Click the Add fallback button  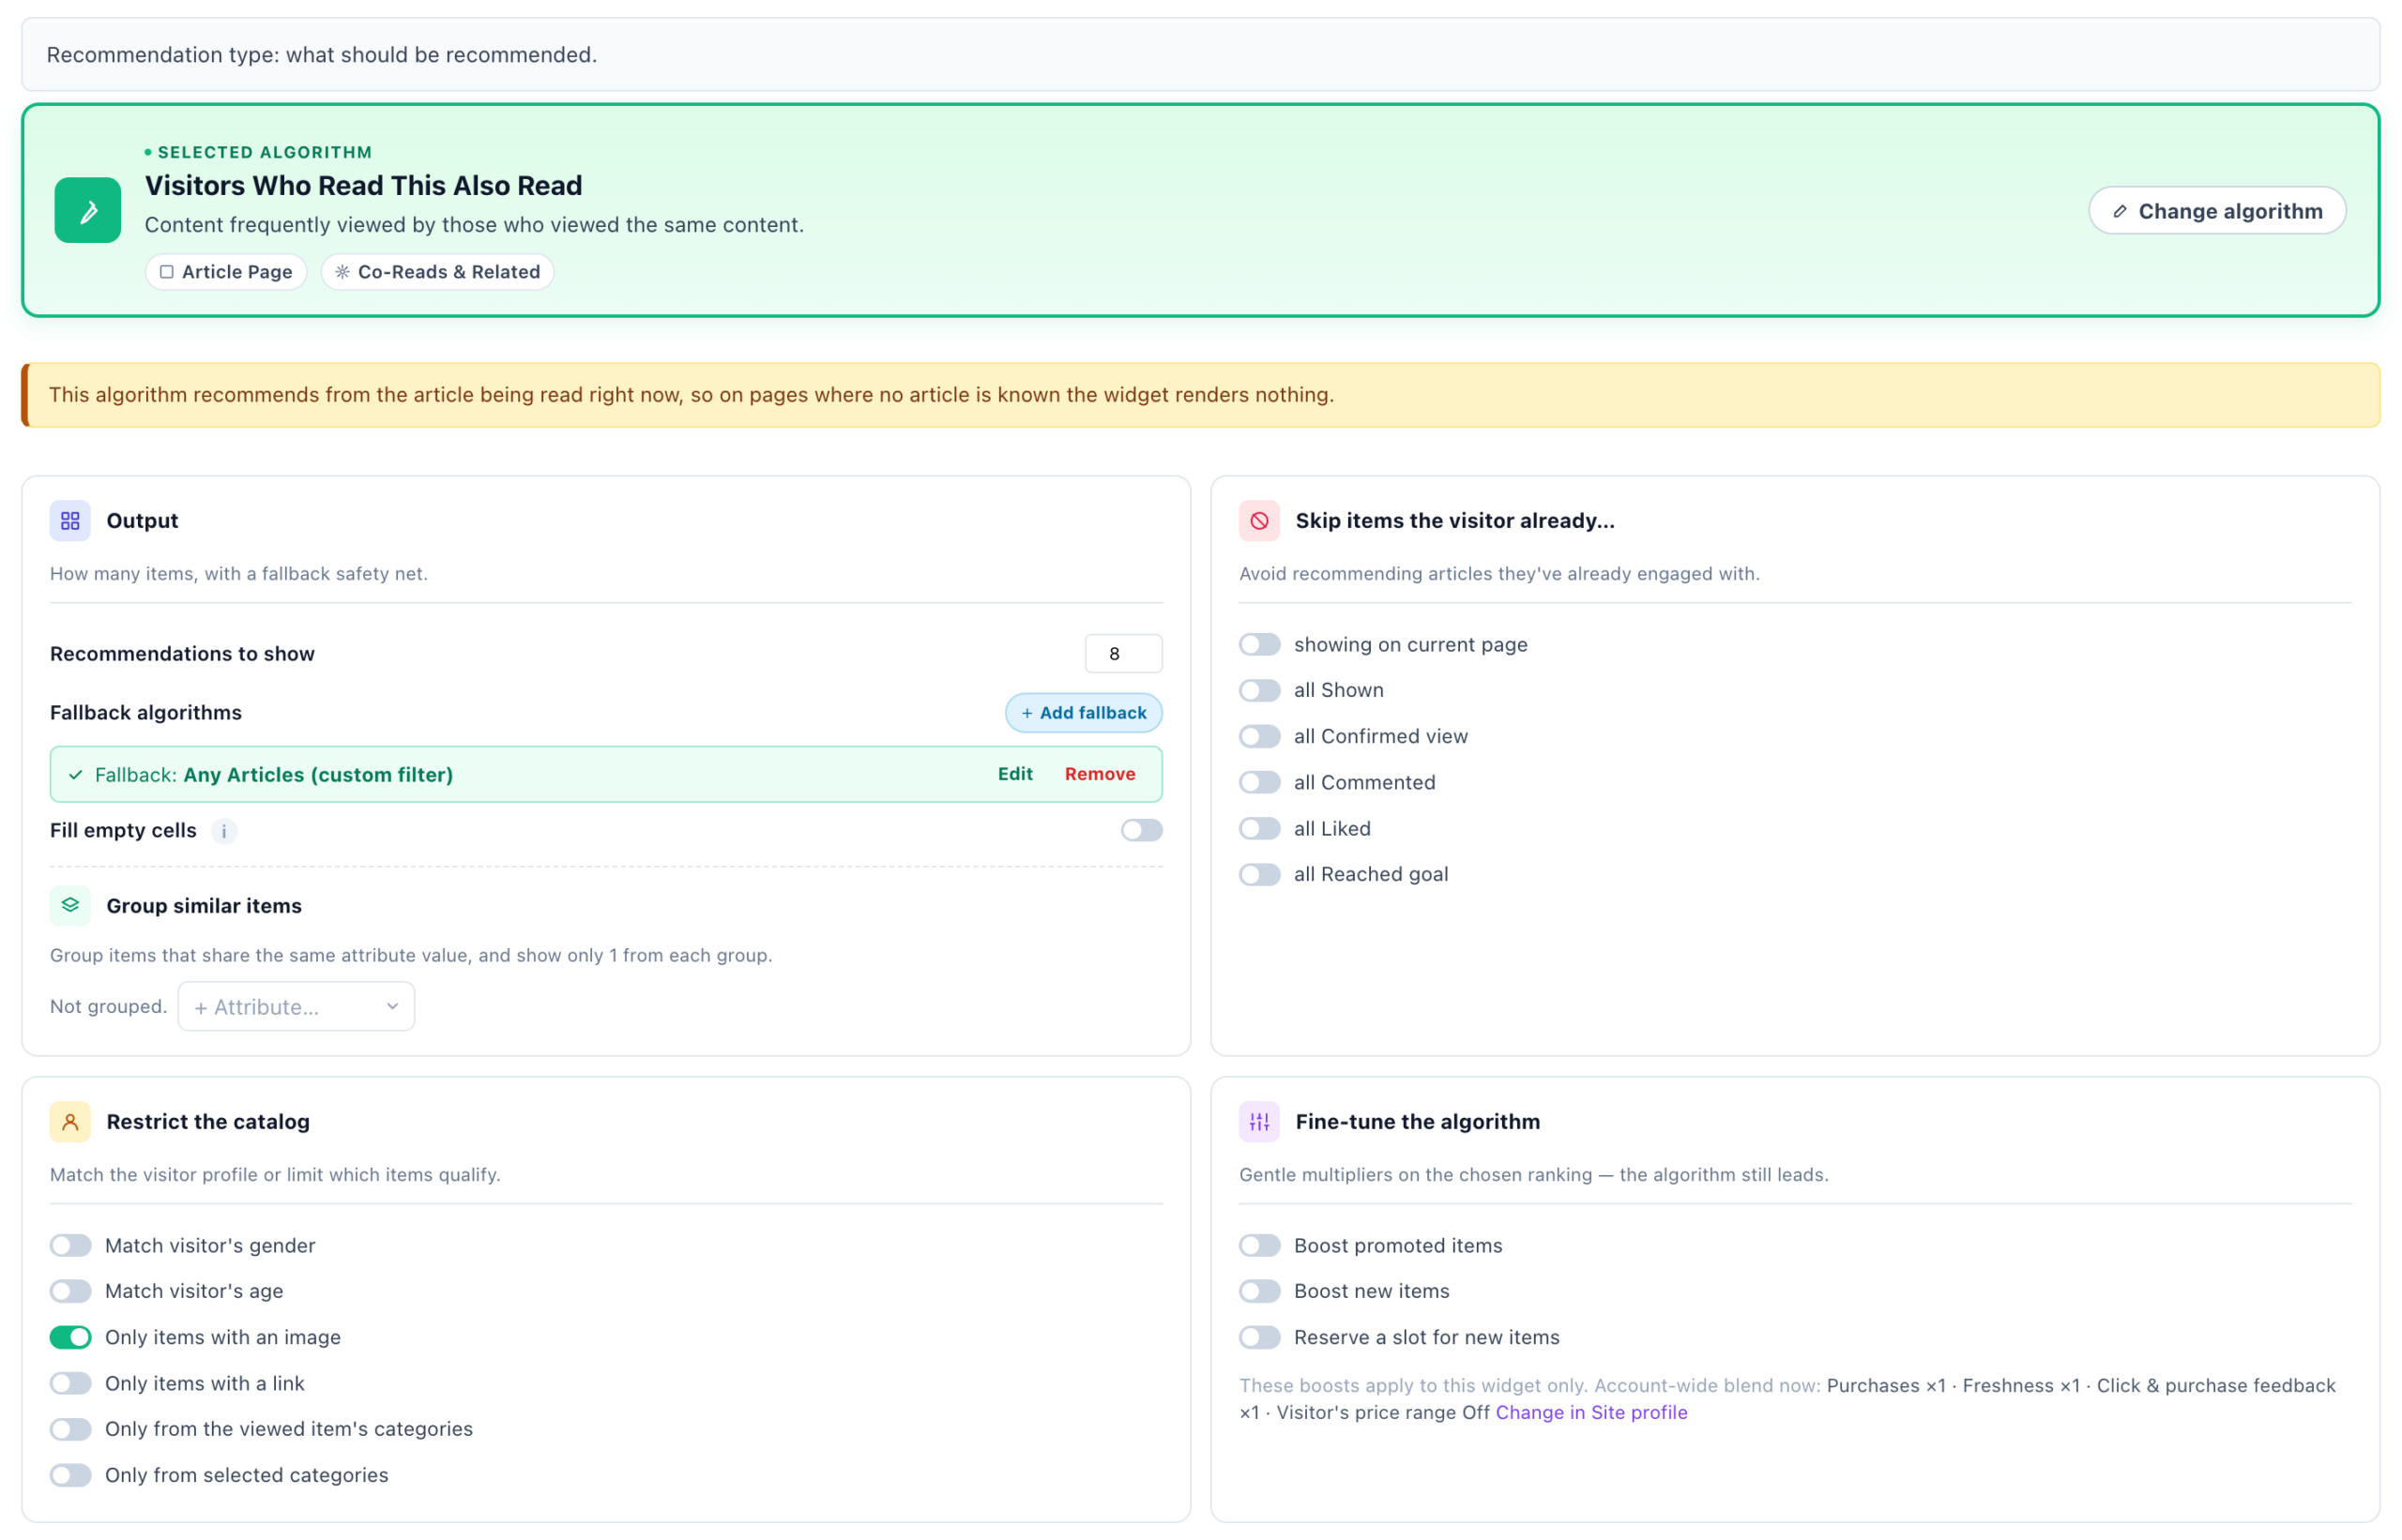click(x=1084, y=713)
